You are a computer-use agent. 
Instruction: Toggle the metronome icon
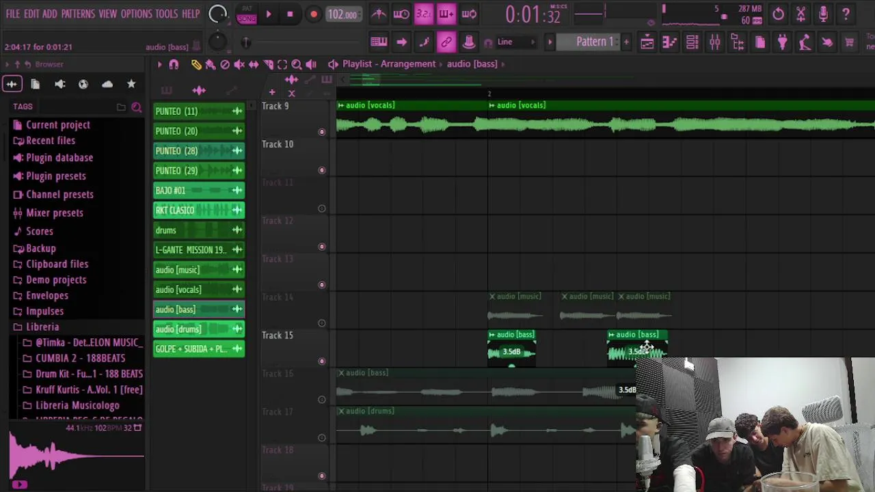click(378, 14)
